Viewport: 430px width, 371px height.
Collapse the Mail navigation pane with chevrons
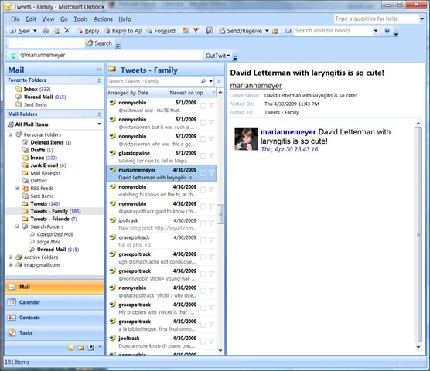coord(99,70)
